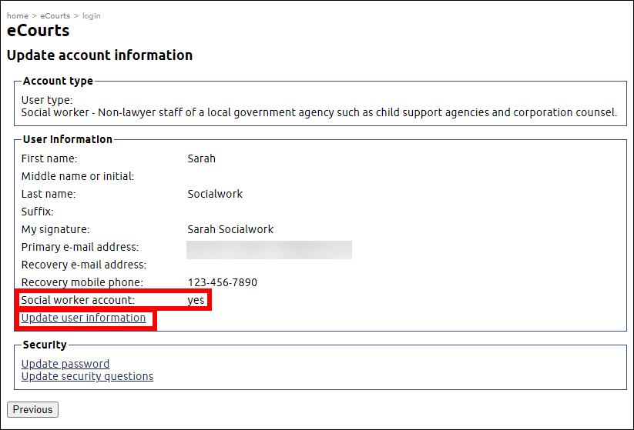Go to Update security questions
Image resolution: width=634 pixels, height=430 pixels.
coord(87,376)
